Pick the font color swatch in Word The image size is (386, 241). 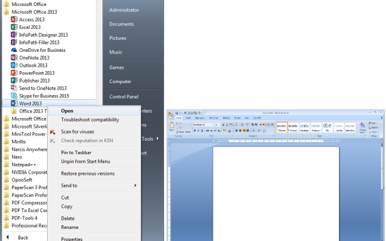[x=229, y=131]
